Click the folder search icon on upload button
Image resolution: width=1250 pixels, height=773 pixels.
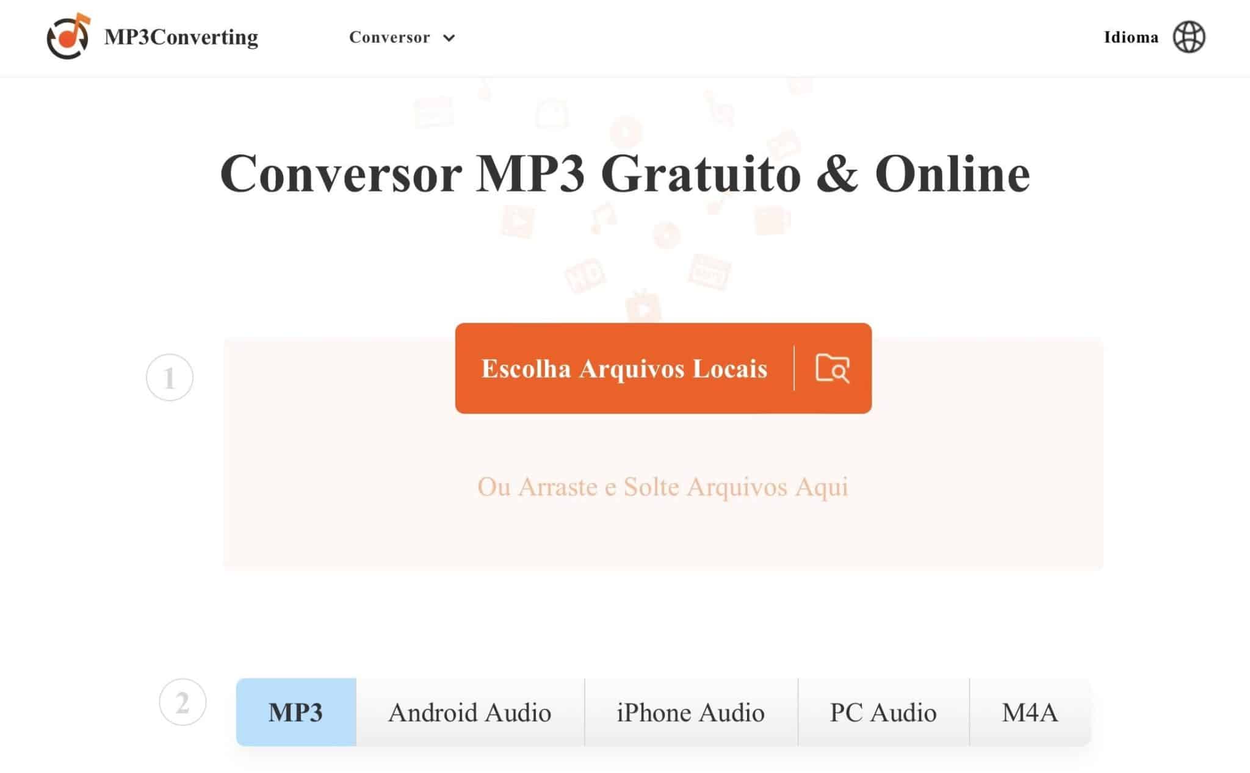(830, 369)
